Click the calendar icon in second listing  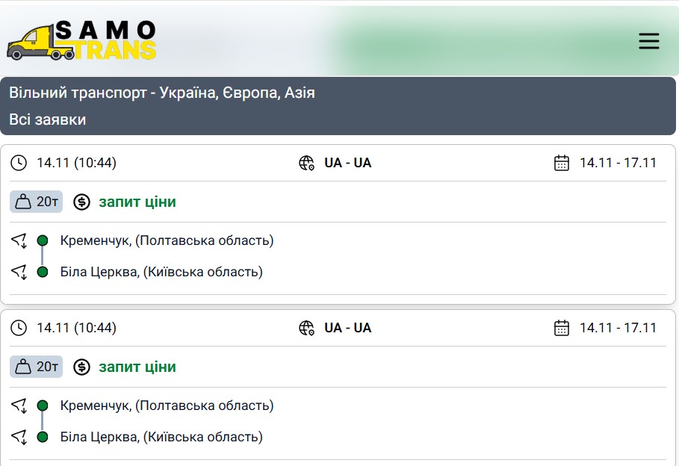(562, 328)
